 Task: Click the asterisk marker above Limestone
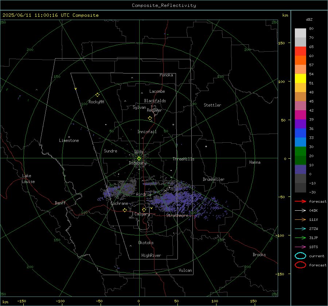[69, 137]
